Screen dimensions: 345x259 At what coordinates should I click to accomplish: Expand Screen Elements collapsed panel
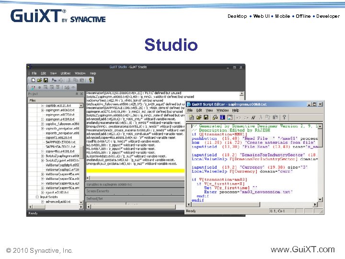click(135, 191)
